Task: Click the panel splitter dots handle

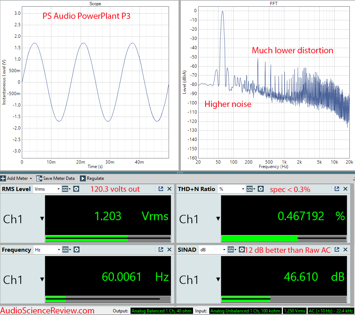Action: (180, 173)
